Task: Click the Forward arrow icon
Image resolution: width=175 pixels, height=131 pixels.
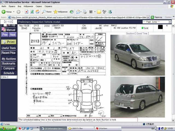Action: click(x=18, y=12)
